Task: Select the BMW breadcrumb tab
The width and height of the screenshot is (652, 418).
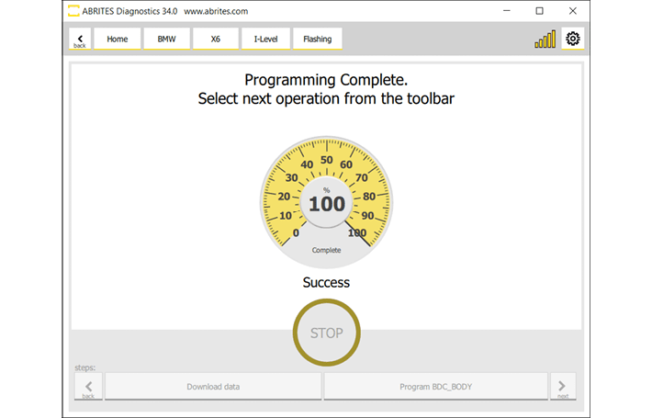Action: (x=166, y=40)
